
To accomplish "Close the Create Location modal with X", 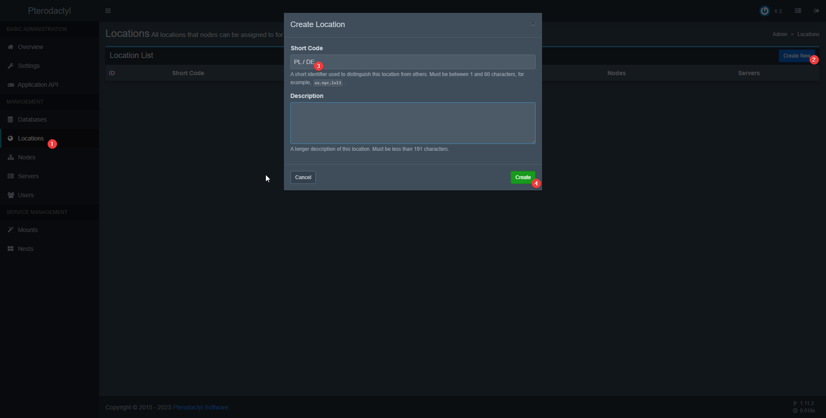I will 533,24.
